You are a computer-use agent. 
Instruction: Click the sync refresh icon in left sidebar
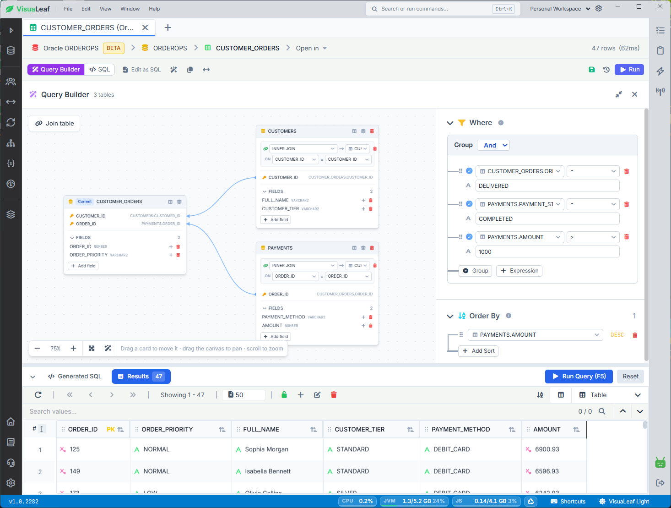click(x=11, y=122)
